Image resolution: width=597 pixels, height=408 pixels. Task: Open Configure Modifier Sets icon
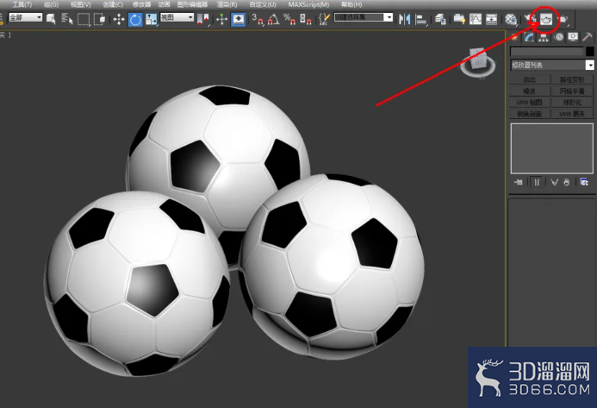pos(584,182)
